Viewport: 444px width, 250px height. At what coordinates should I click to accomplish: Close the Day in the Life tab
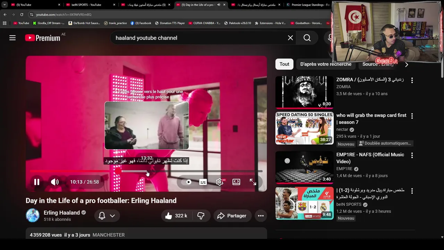[224, 5]
